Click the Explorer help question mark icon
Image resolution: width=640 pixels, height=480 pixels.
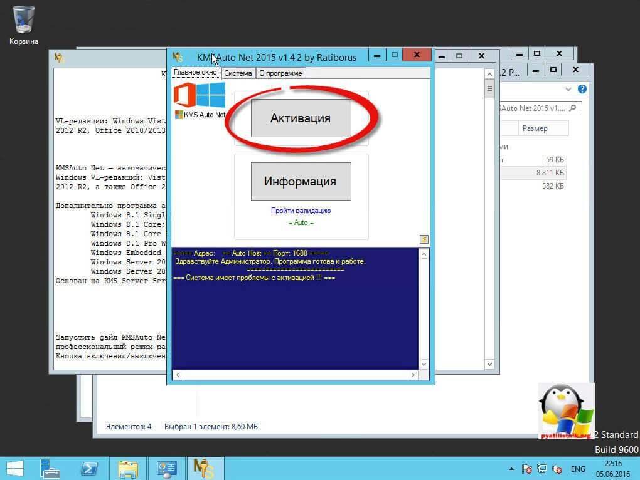tap(582, 89)
